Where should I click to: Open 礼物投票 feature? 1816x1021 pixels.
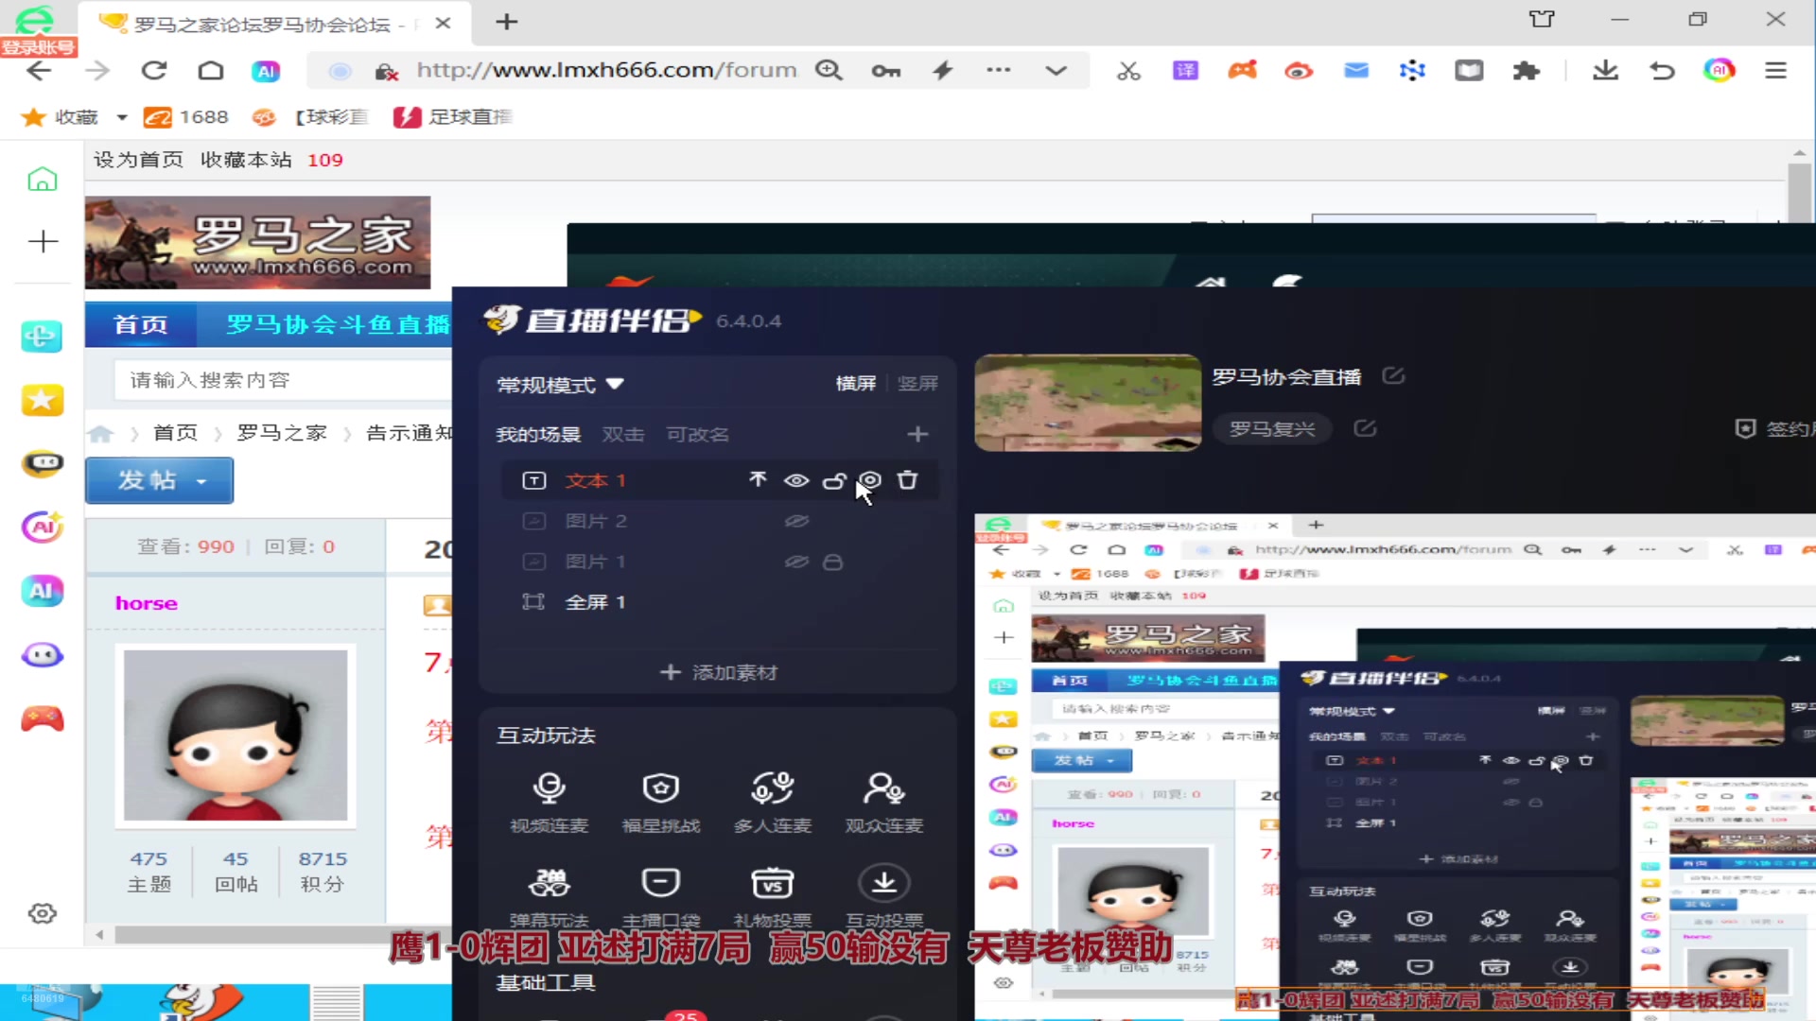(x=772, y=896)
